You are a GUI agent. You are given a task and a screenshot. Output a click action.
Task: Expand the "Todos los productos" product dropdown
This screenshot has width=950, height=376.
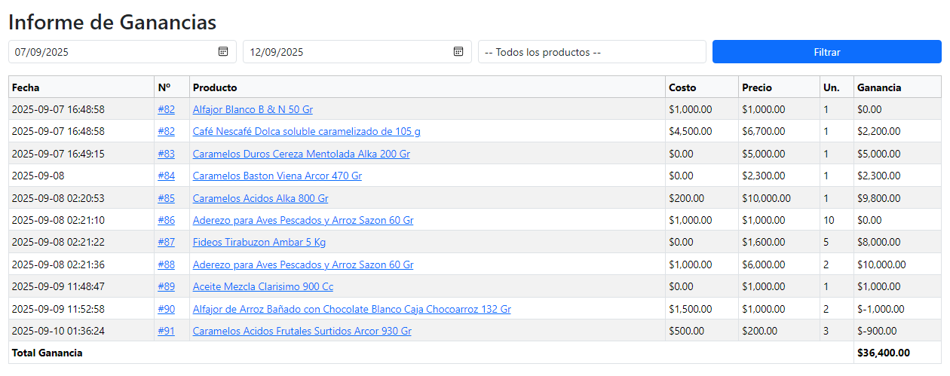pos(591,52)
